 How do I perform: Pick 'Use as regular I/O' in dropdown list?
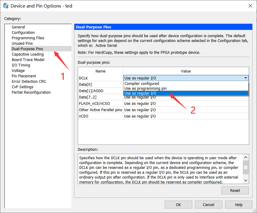click(140, 93)
